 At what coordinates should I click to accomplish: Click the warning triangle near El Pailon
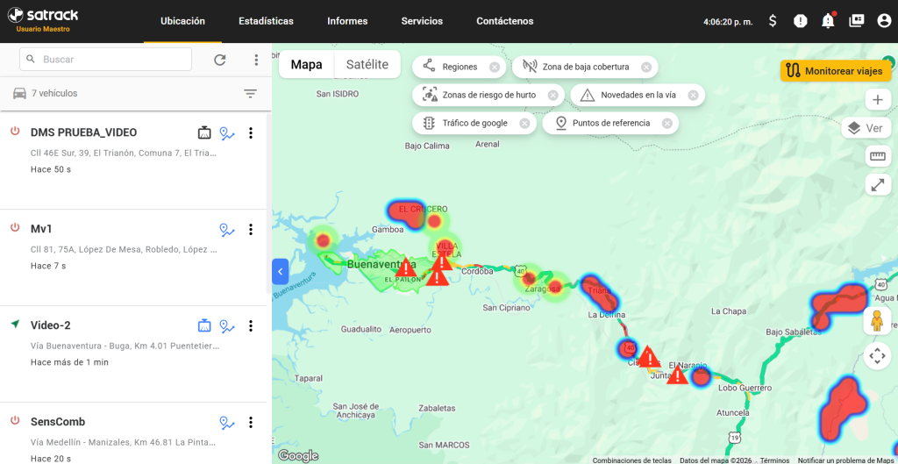[406, 267]
